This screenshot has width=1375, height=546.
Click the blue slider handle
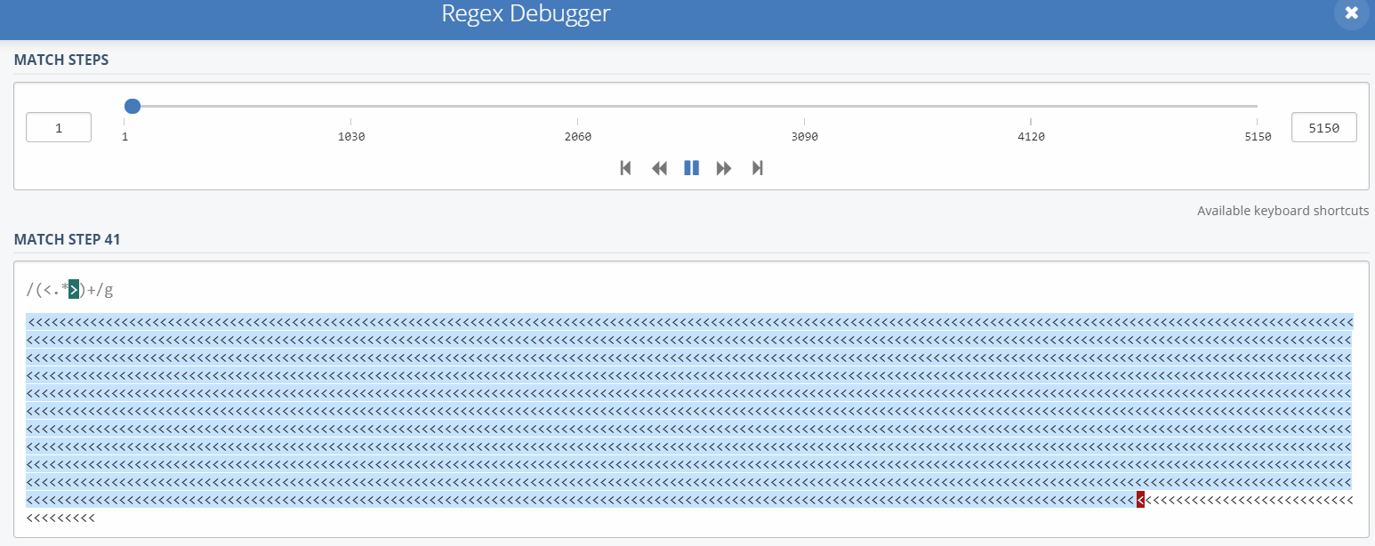click(x=133, y=106)
